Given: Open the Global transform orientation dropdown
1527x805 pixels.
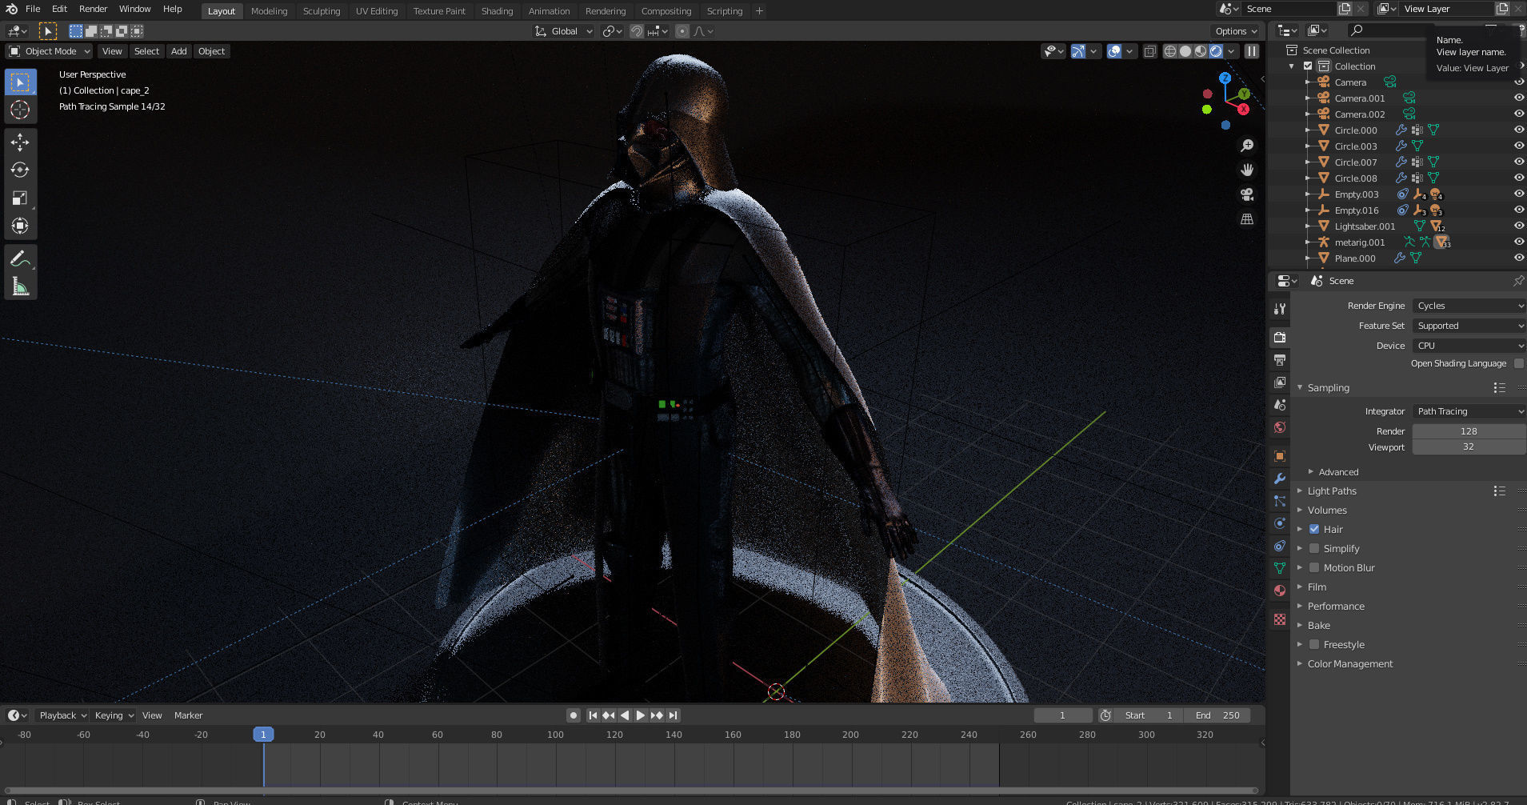Looking at the screenshot, I should click(x=564, y=31).
